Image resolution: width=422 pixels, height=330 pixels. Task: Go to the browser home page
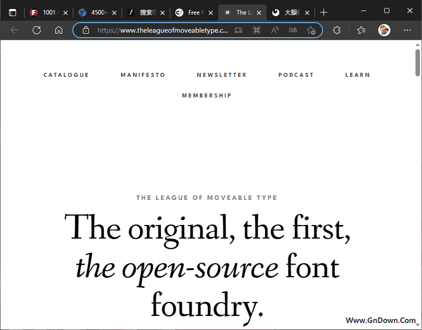click(59, 30)
